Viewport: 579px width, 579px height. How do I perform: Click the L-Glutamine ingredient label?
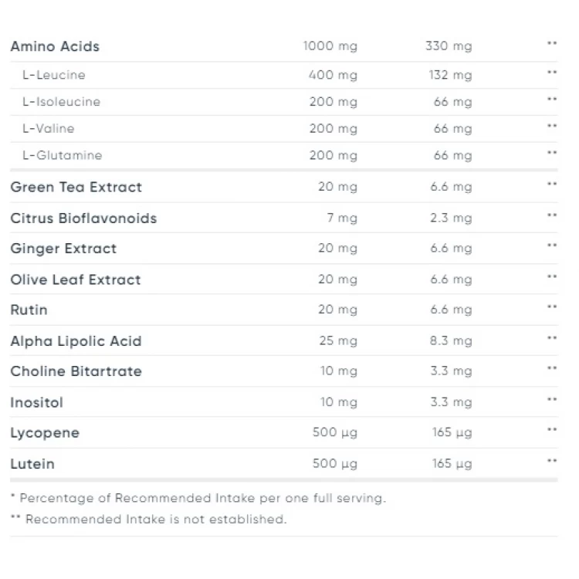click(x=62, y=155)
